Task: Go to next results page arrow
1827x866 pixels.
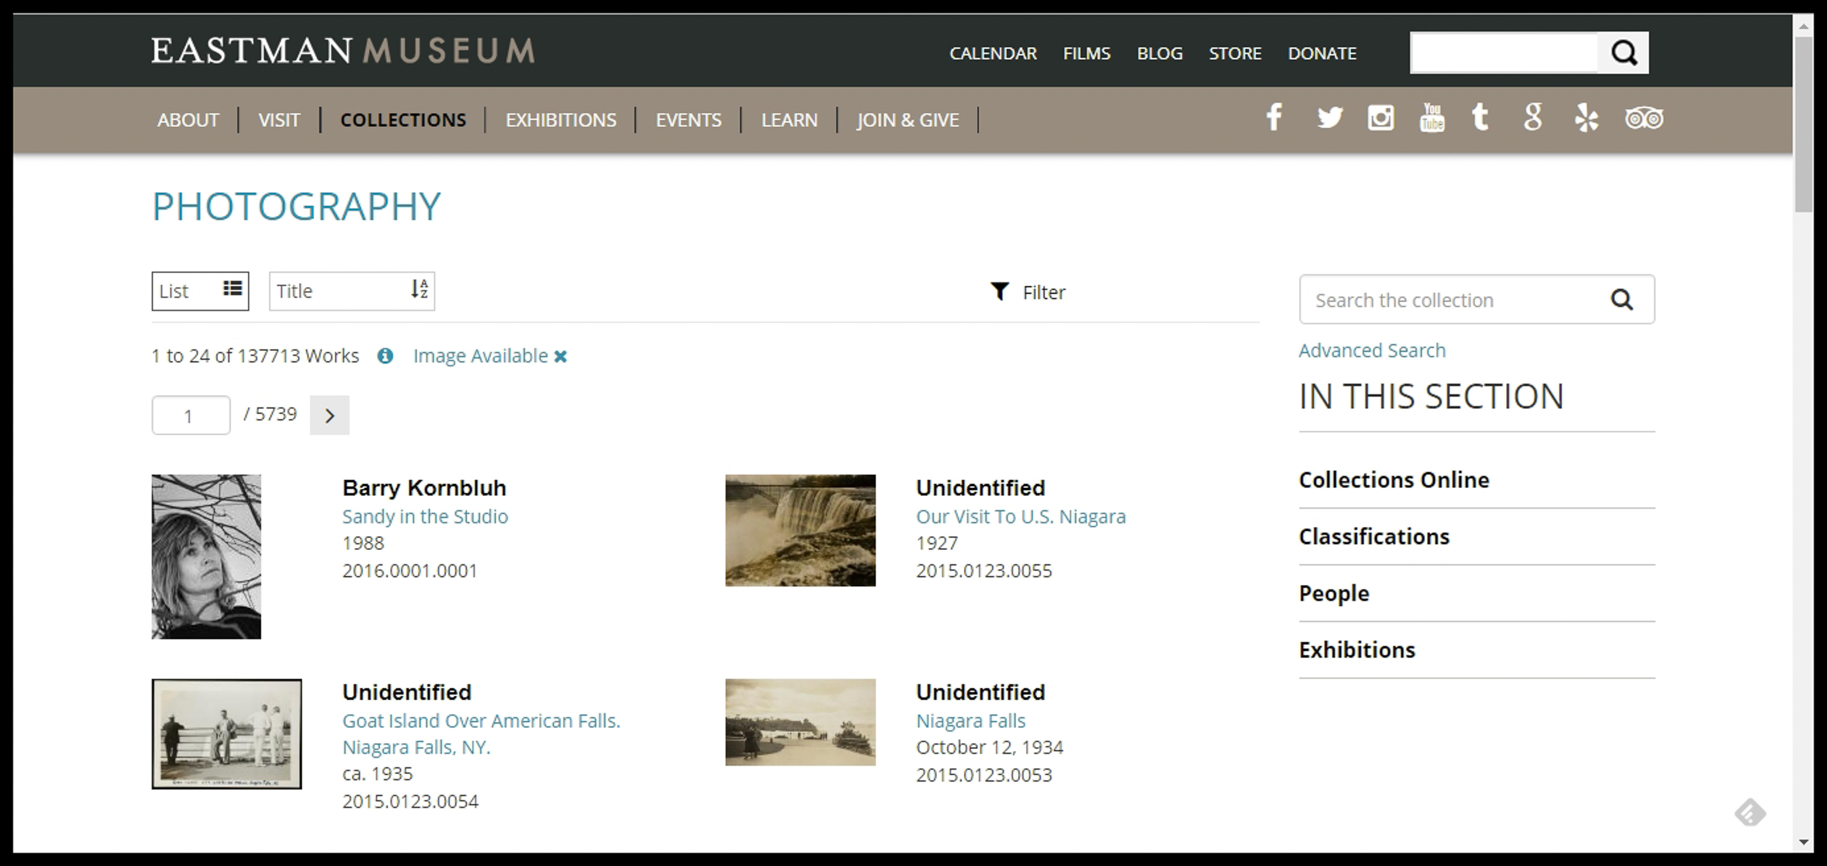Action: point(329,415)
